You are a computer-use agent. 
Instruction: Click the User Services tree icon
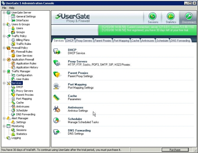coord(13,56)
